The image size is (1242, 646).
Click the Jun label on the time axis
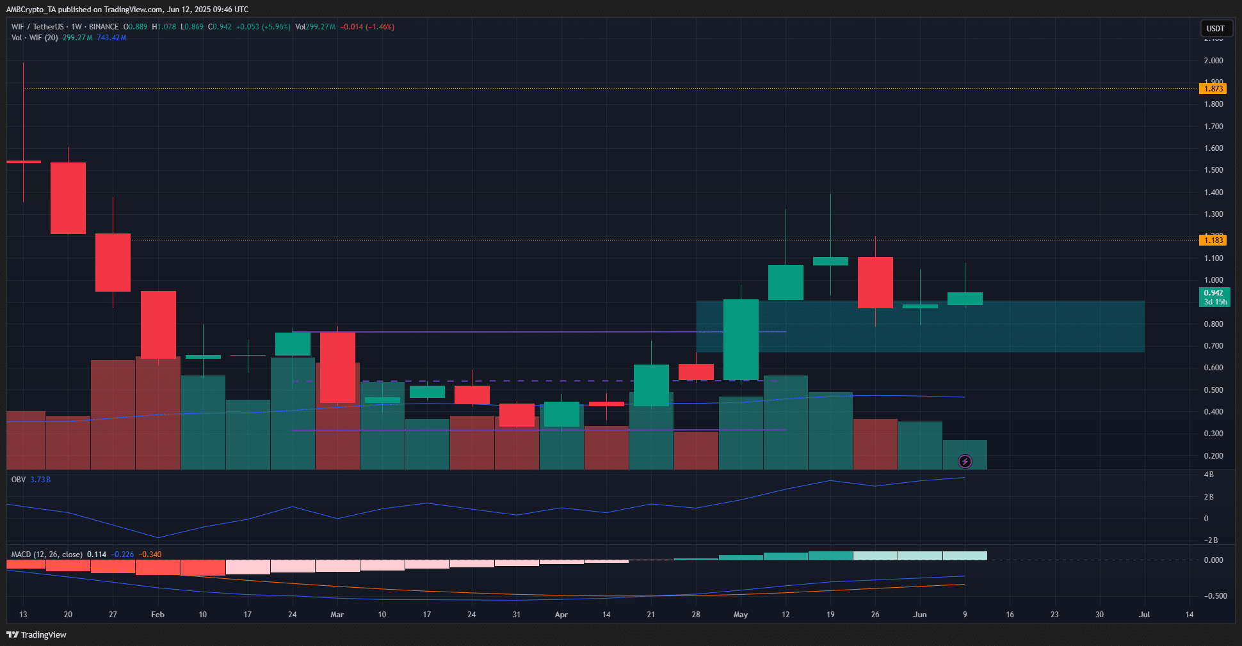919,614
